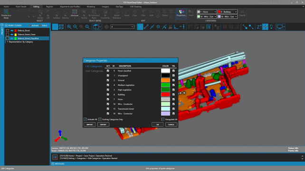Collapse the Point Clouds panel header
The height and width of the screenshot is (171, 305).
pyautogui.click(x=6, y=26)
